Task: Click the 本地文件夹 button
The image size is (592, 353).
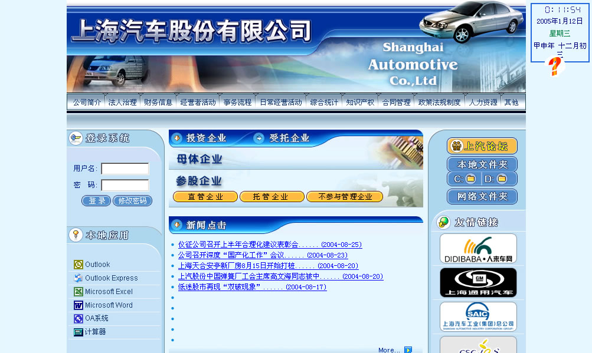Action: coord(482,164)
